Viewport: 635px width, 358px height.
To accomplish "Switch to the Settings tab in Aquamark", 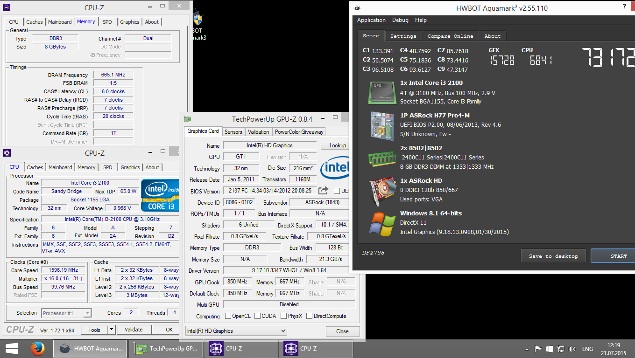I will click(403, 36).
